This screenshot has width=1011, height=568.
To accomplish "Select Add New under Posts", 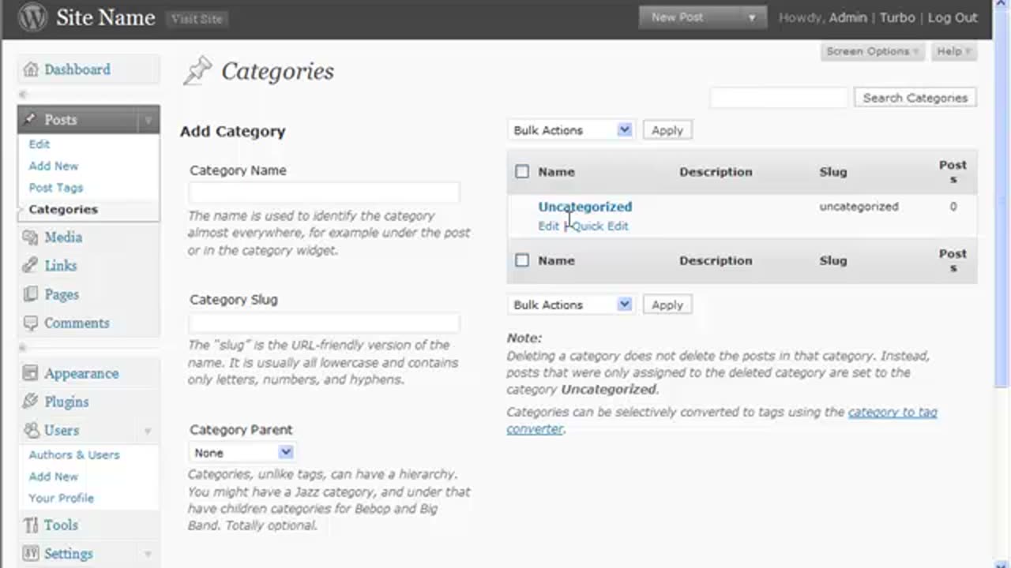I will [54, 166].
